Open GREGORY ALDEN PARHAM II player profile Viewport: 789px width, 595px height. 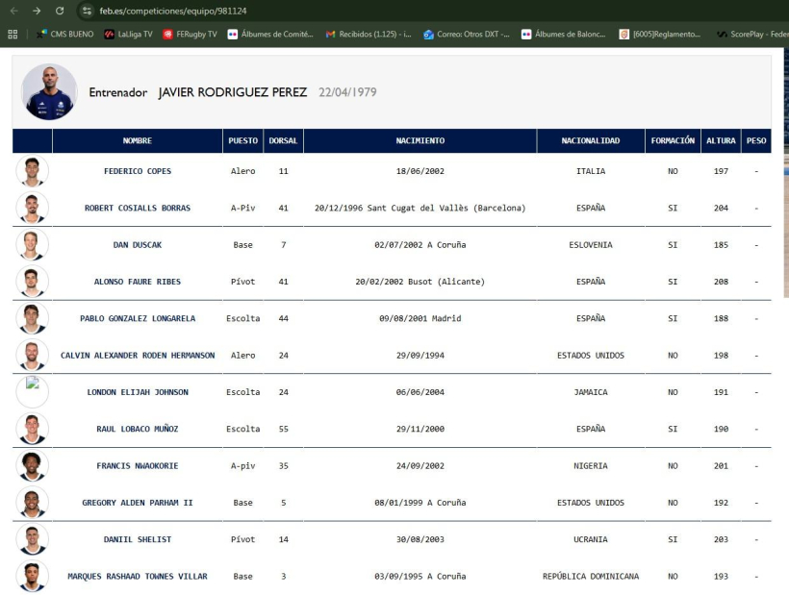pyautogui.click(x=138, y=503)
